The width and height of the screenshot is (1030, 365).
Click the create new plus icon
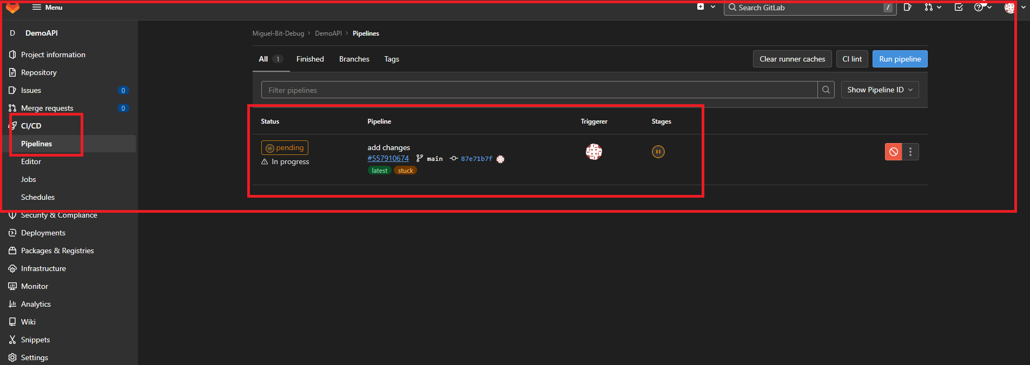point(701,7)
